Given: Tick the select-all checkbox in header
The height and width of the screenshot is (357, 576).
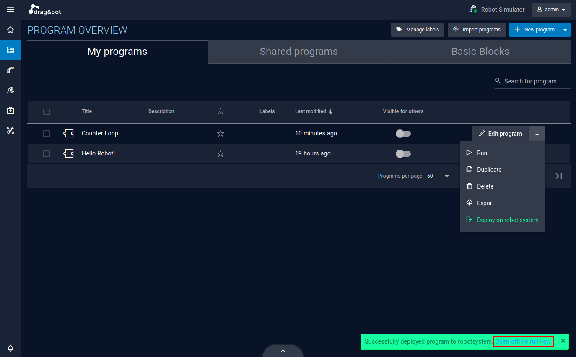Looking at the screenshot, I should [47, 112].
